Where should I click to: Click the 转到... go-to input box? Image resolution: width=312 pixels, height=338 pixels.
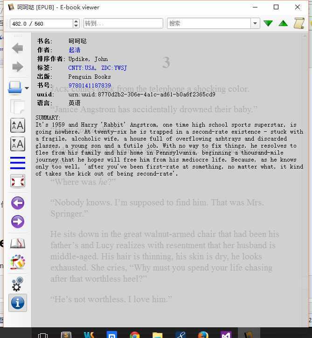click(123, 23)
